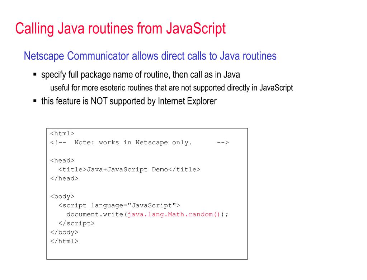
Task: Click the '<head>' opening tag line
Action: pos(62,160)
